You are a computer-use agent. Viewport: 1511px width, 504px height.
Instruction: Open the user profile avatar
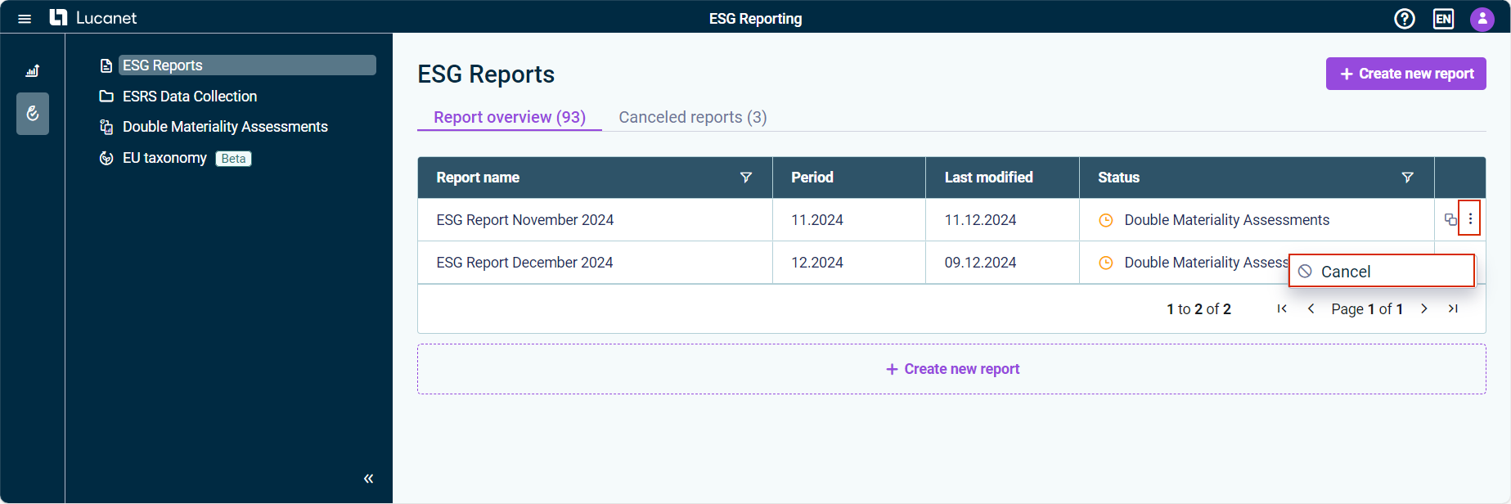(x=1482, y=19)
